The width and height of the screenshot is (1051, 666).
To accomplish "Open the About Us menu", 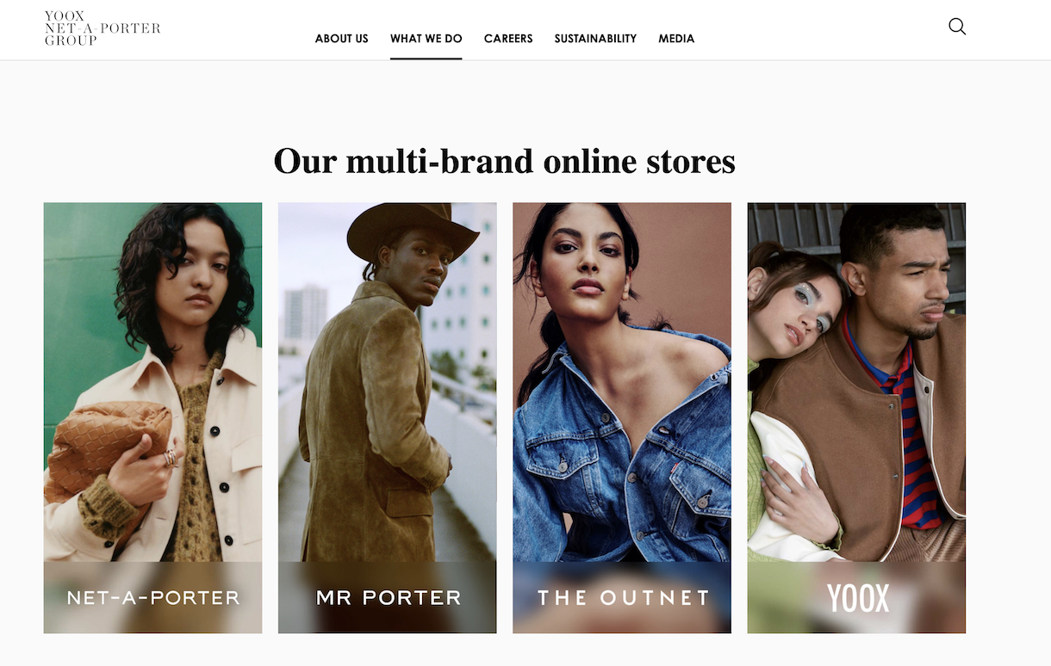I will pos(341,39).
